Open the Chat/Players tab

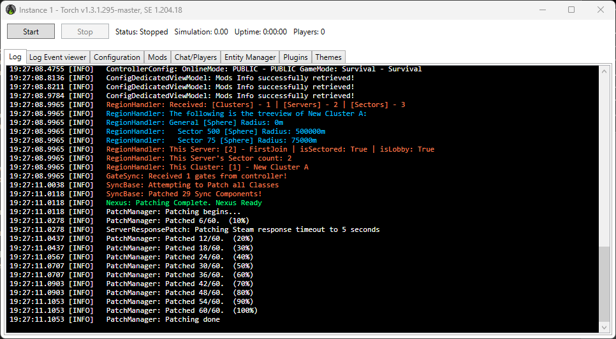coord(196,57)
